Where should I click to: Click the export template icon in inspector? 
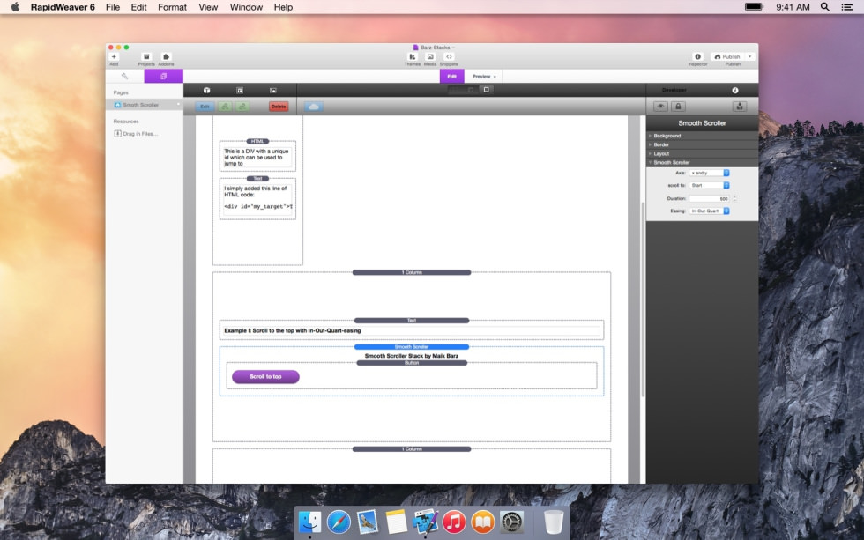point(740,107)
